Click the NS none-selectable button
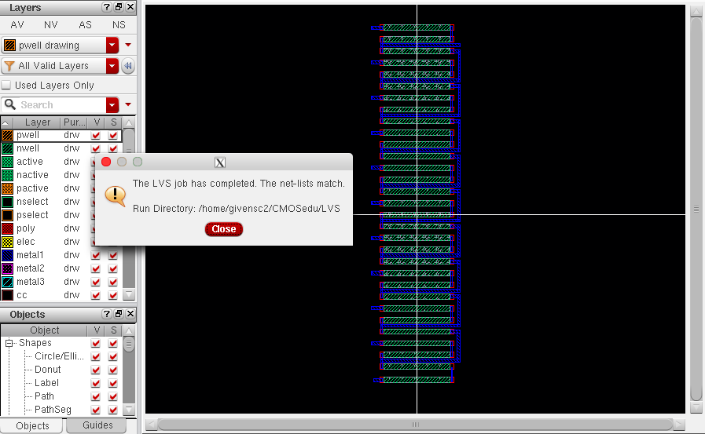Image resolution: width=705 pixels, height=434 pixels. (x=119, y=25)
